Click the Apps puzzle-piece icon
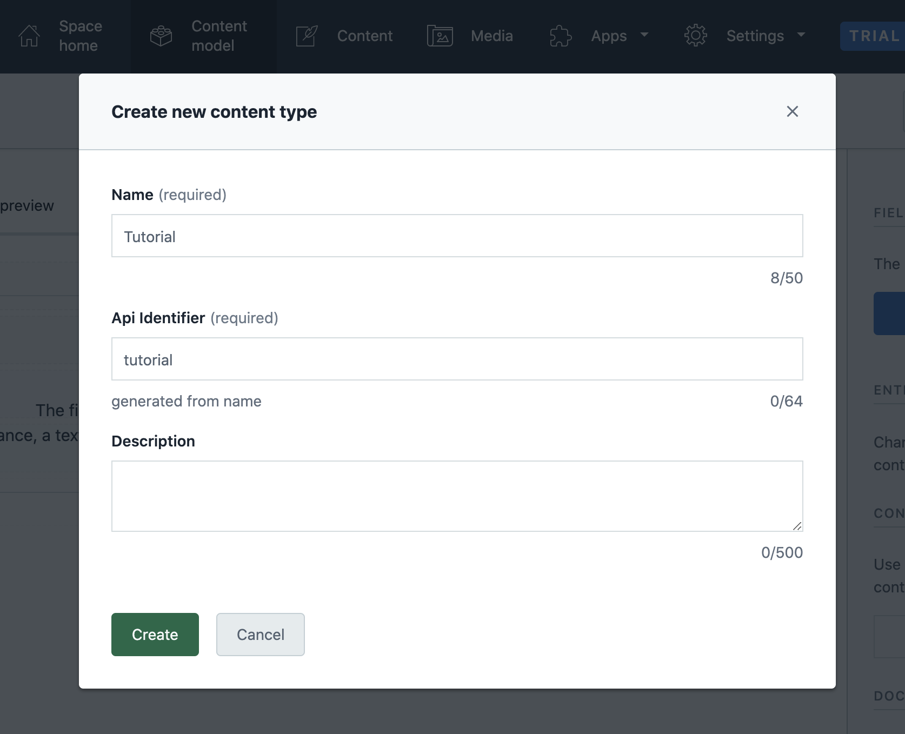Viewport: 905px width, 734px height. point(561,36)
